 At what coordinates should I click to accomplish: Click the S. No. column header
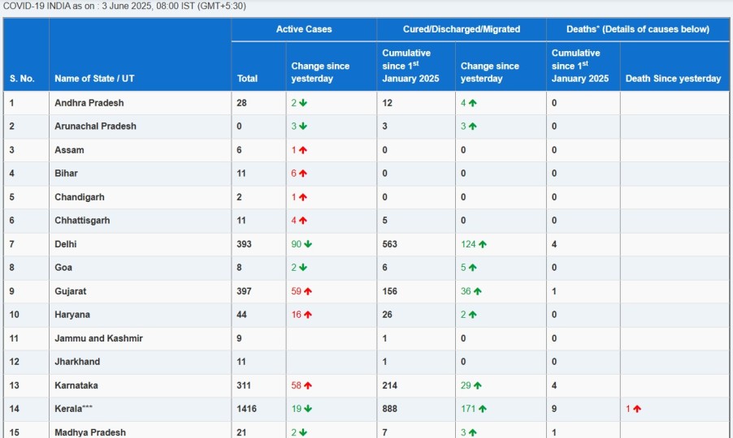pos(22,79)
